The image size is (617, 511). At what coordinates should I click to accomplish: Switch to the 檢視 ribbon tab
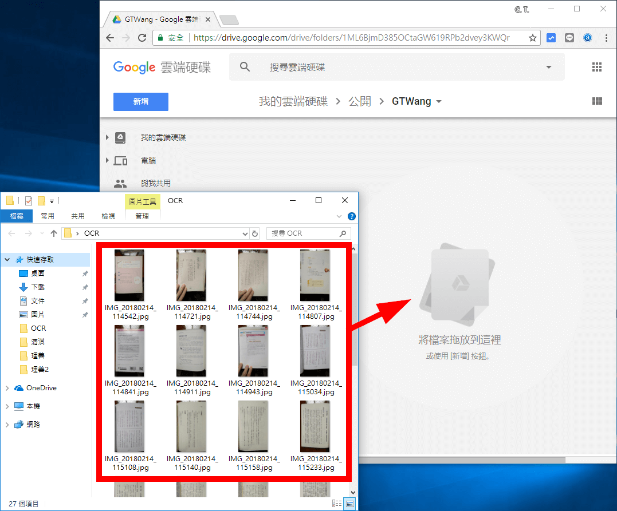[108, 216]
